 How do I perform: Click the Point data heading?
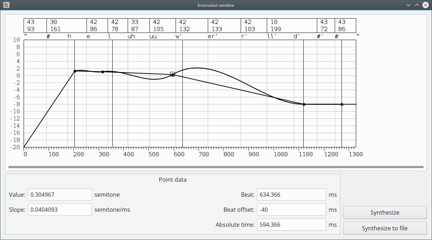173,180
